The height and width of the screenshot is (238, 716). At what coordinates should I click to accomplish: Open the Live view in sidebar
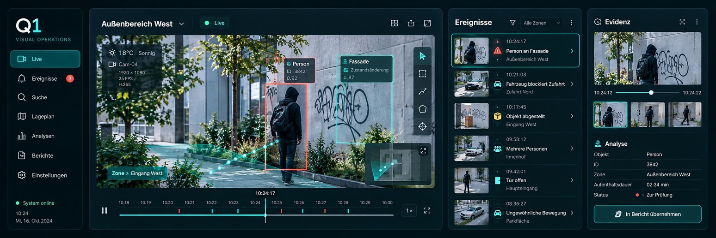click(45, 59)
